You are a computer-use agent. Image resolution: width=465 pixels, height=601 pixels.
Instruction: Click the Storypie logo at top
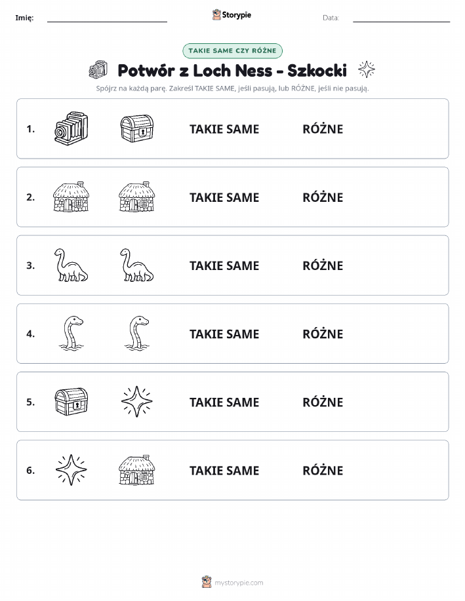click(232, 15)
